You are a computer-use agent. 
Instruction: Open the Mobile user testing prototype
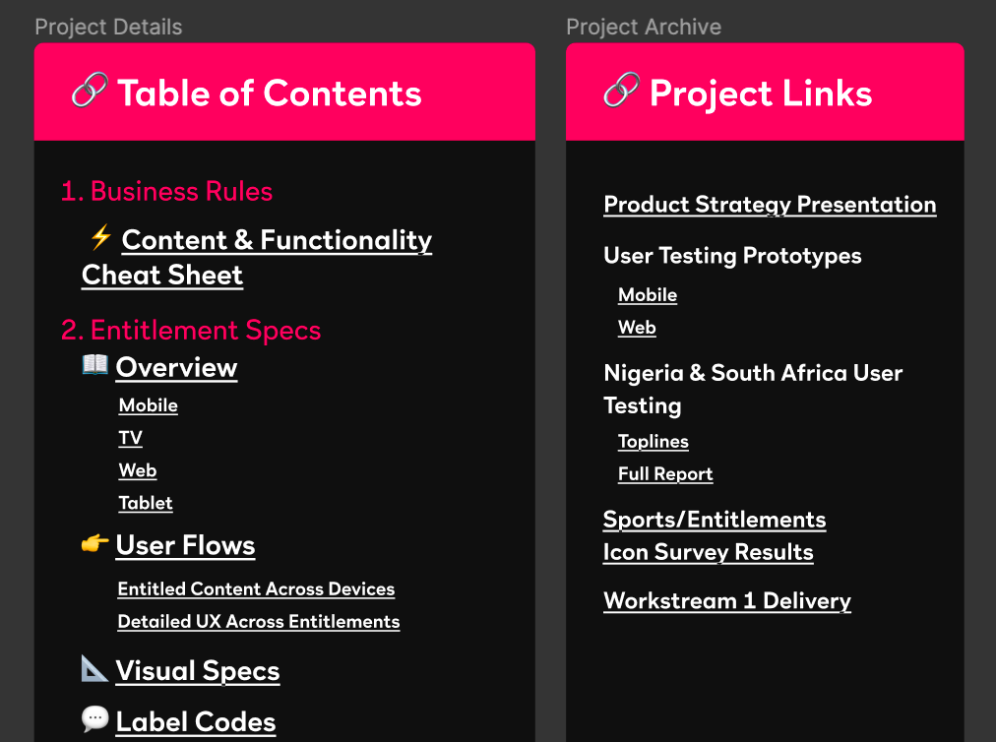click(x=648, y=295)
